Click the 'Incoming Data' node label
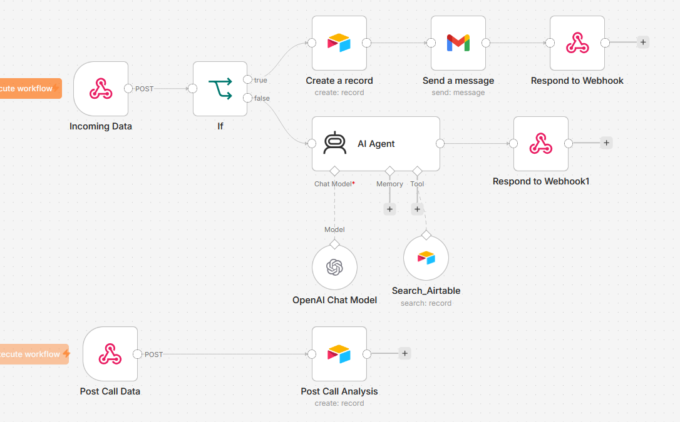This screenshot has height=422, width=680. coord(101,126)
